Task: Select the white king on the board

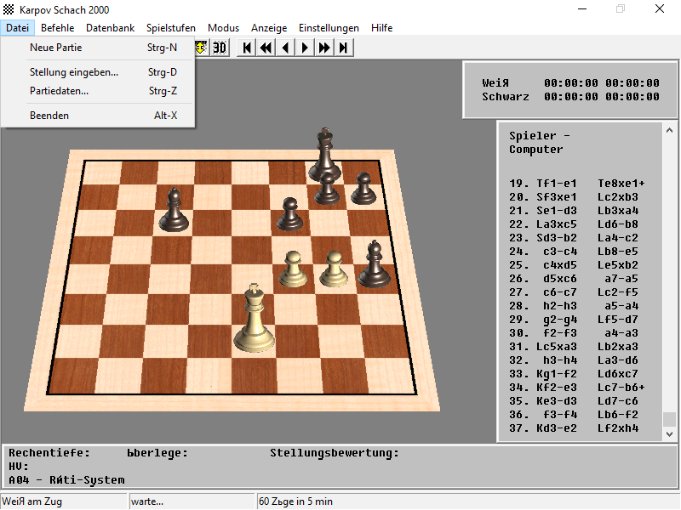Action: click(x=254, y=321)
